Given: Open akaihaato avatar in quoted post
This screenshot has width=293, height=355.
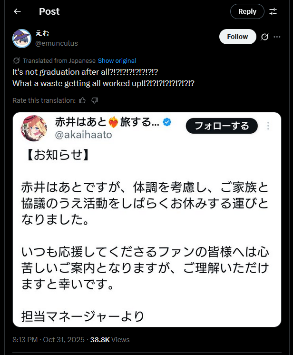Looking at the screenshot, I should click(34, 128).
